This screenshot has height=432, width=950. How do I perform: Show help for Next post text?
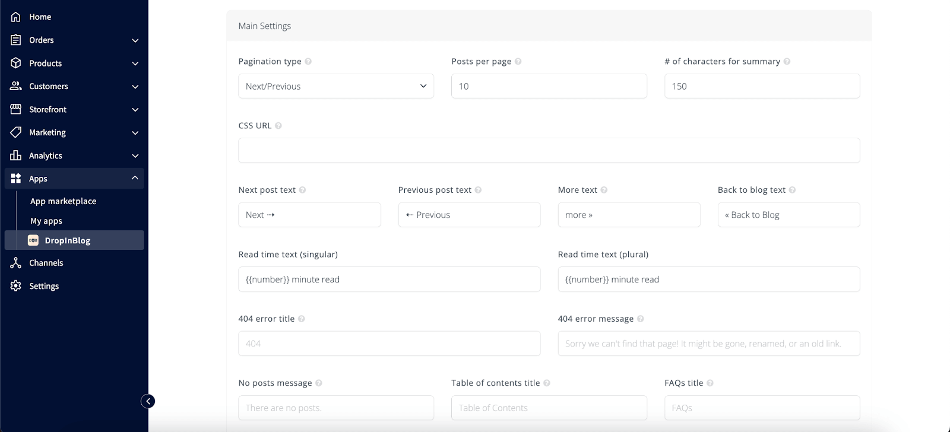tap(302, 190)
